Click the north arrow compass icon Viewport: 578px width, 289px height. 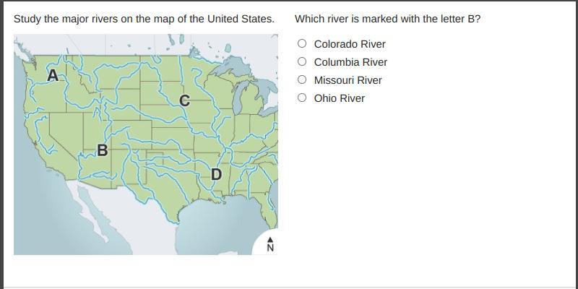(270, 244)
